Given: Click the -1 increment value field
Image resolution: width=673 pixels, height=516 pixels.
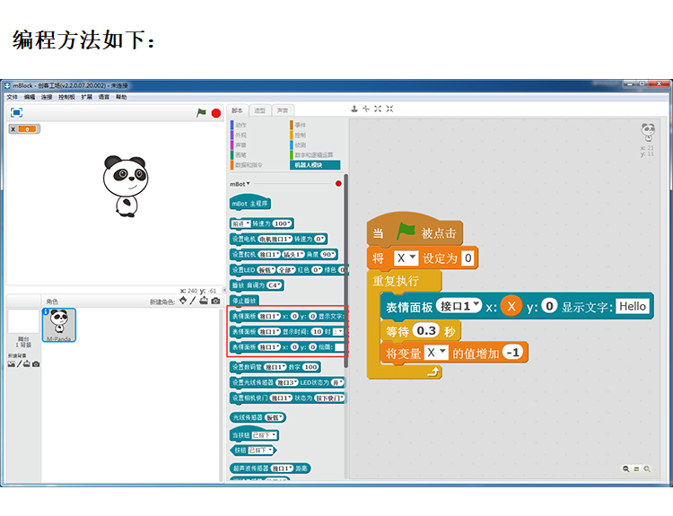Looking at the screenshot, I should point(512,353).
